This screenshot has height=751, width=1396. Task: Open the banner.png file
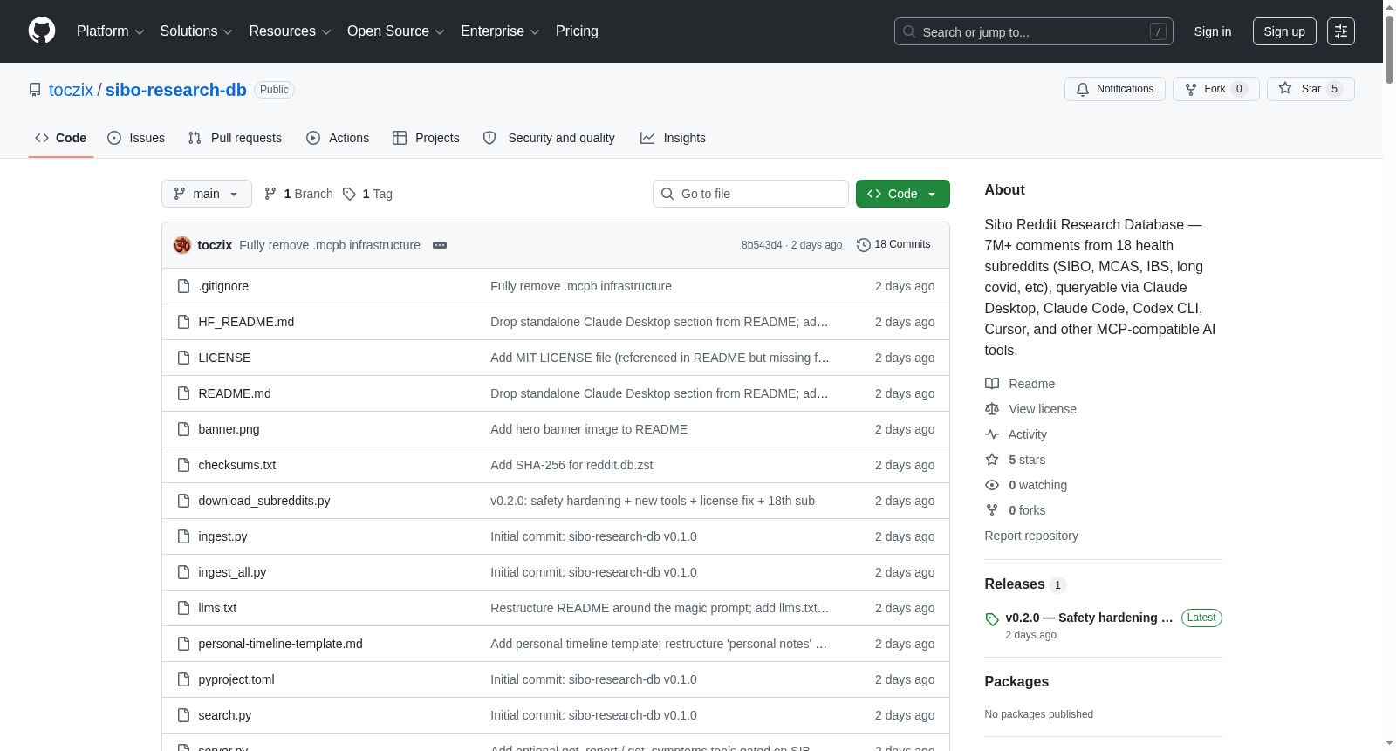click(x=229, y=429)
